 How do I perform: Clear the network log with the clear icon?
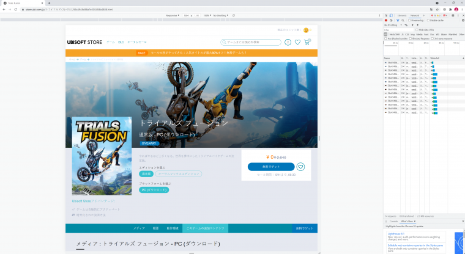[x=391, y=20]
